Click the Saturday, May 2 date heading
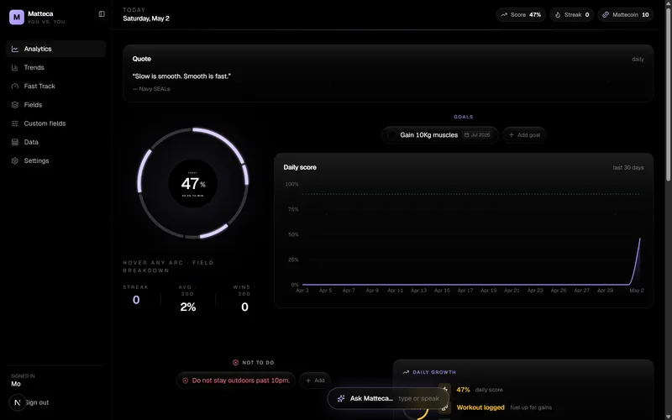 coord(146,18)
